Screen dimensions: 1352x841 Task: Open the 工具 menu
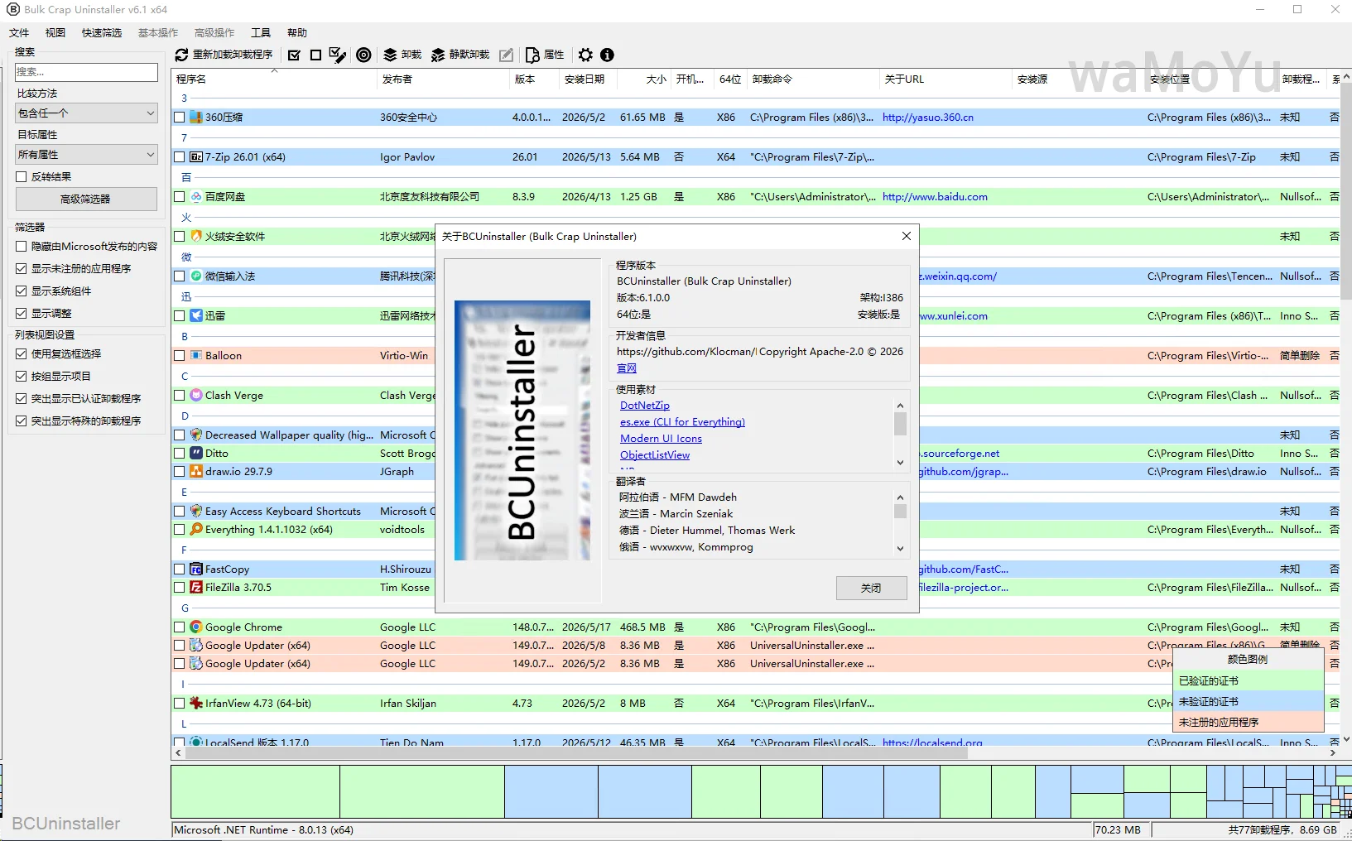coord(261,33)
